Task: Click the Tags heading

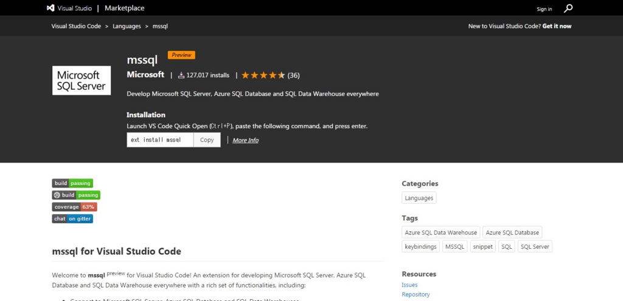Action: click(x=409, y=218)
